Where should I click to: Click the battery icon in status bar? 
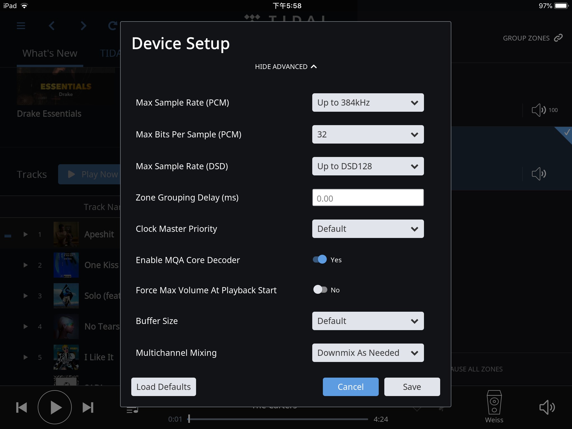(561, 6)
